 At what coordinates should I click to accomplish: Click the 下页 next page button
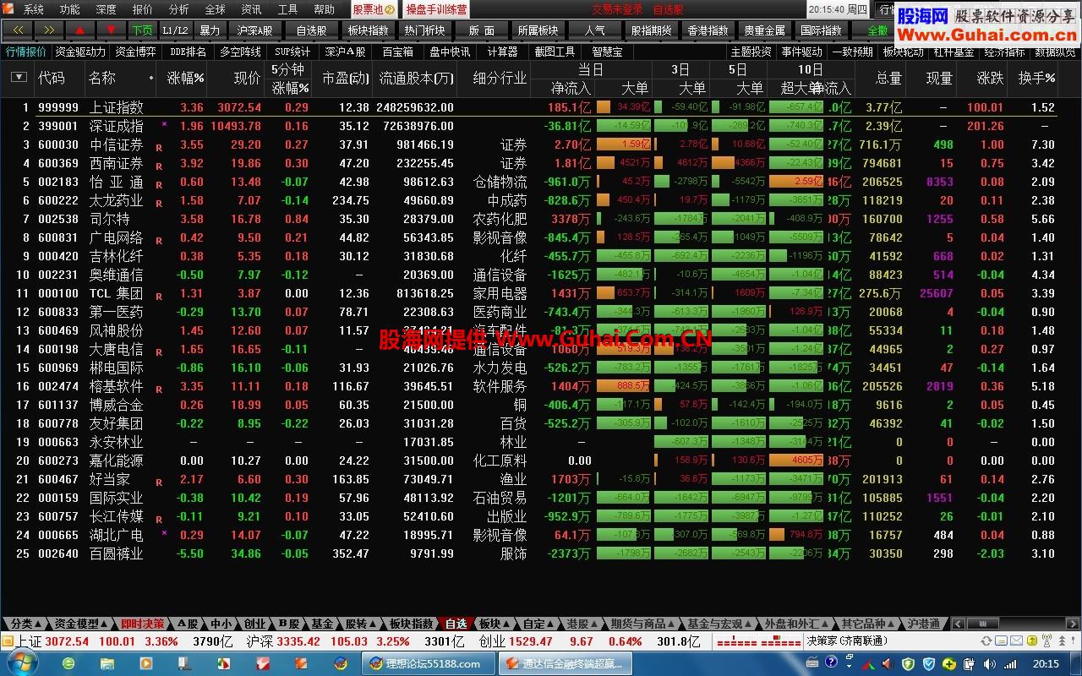click(x=142, y=30)
